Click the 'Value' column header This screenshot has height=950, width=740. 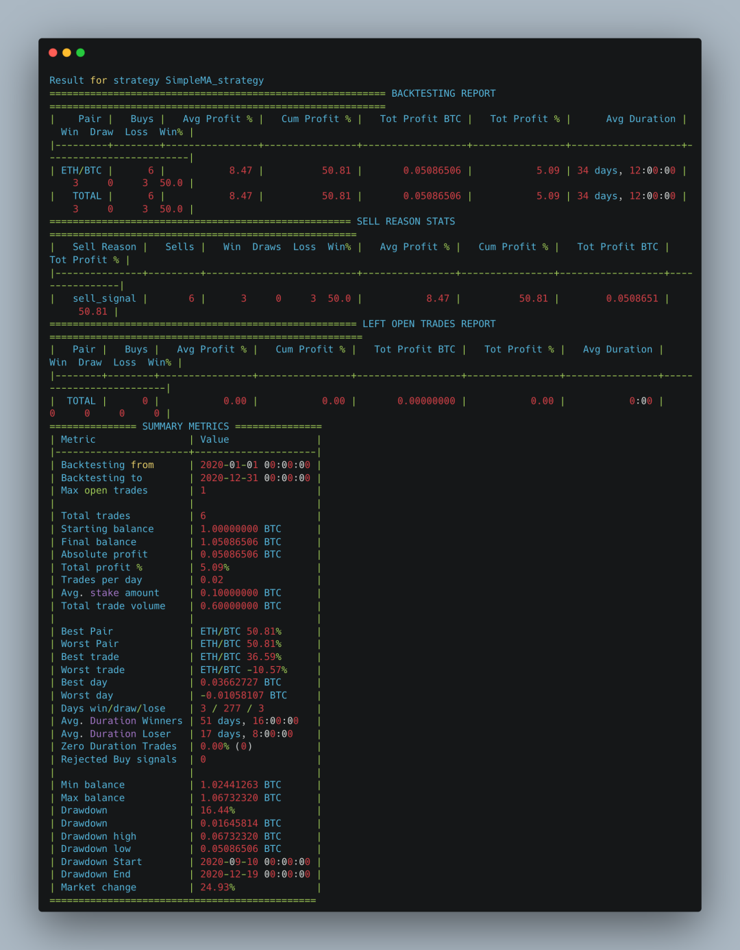214,439
